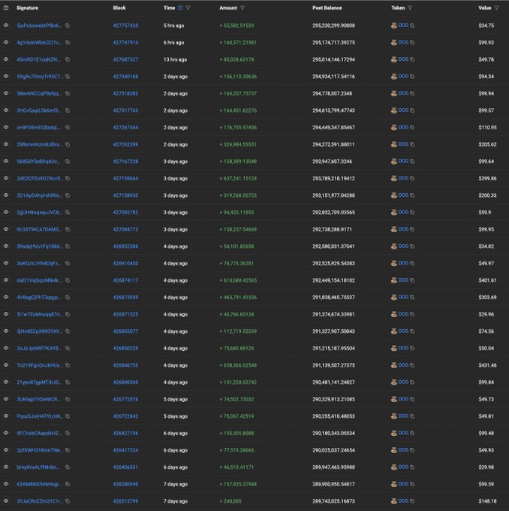This screenshot has height=511, width=509.
Task: Click DOG token logo in $303.69 row
Action: click(x=393, y=298)
